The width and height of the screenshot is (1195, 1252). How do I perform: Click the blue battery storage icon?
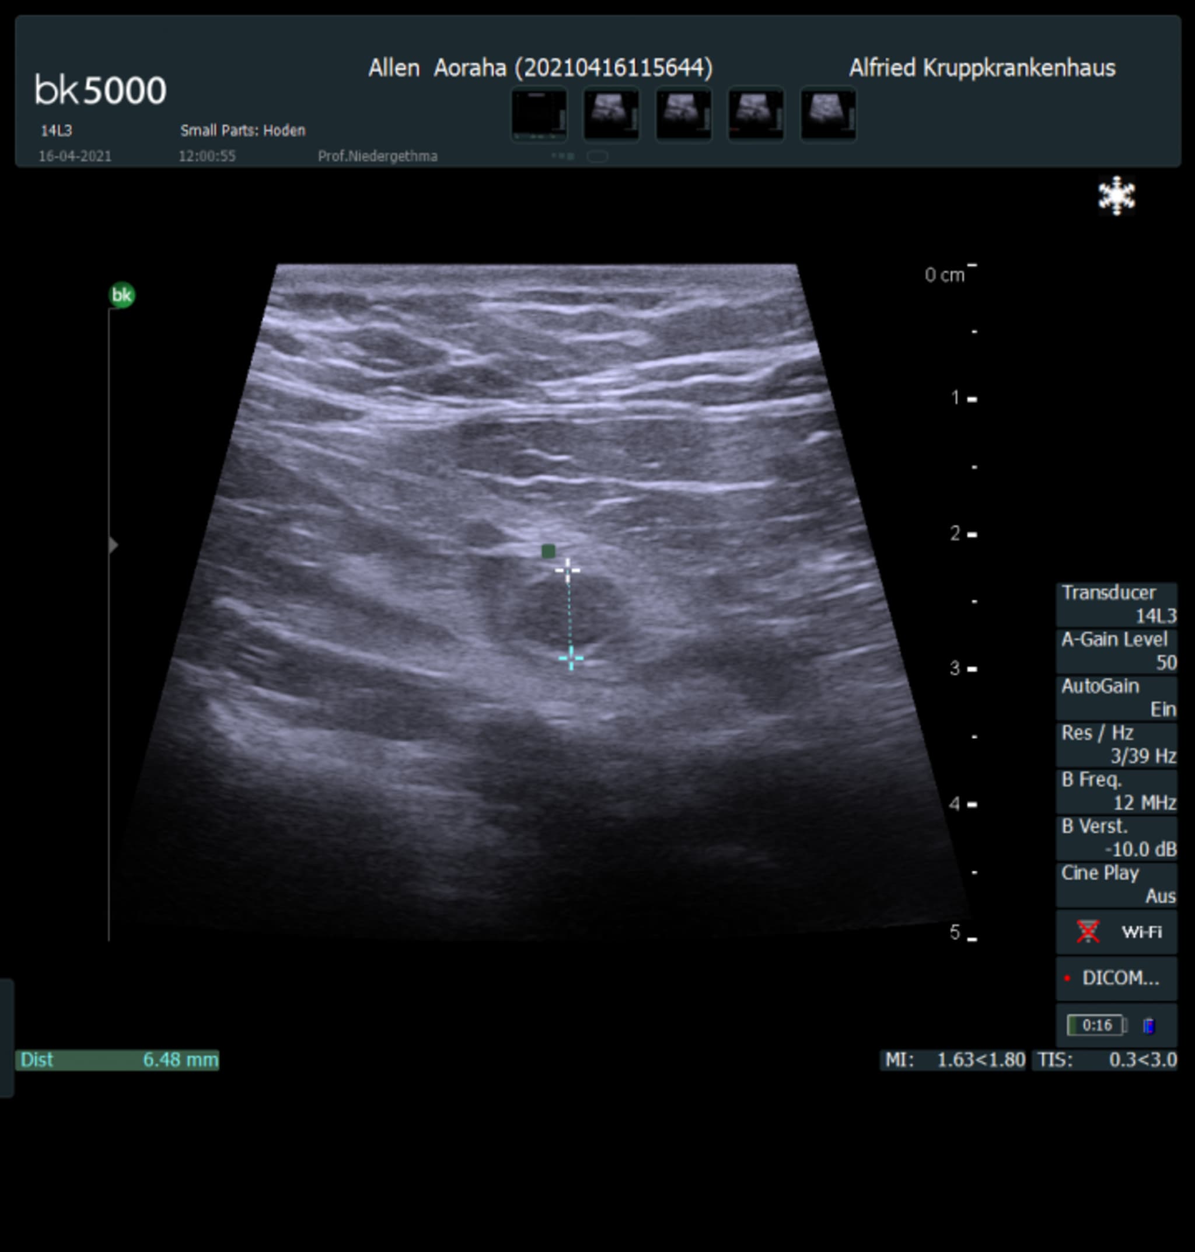point(1148,1025)
